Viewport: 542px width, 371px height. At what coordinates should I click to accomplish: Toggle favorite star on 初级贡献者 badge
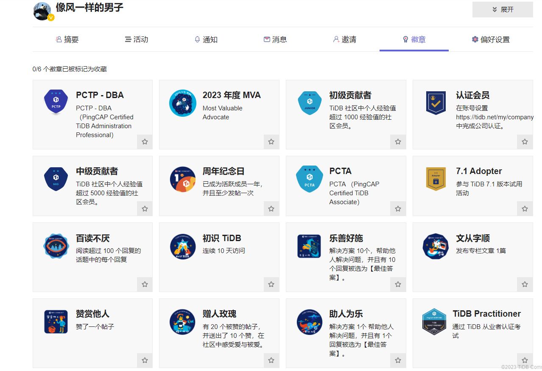click(398, 142)
